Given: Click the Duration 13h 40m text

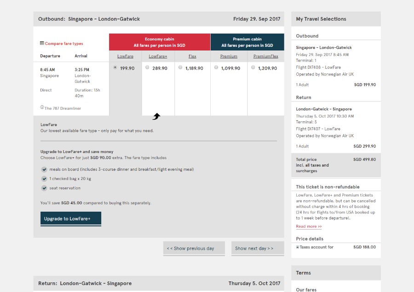Looking at the screenshot, I should coord(87,93).
